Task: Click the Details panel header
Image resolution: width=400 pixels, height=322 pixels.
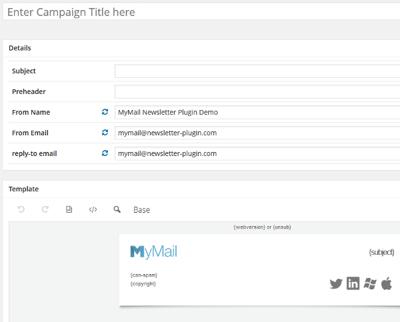Action: click(x=201, y=48)
